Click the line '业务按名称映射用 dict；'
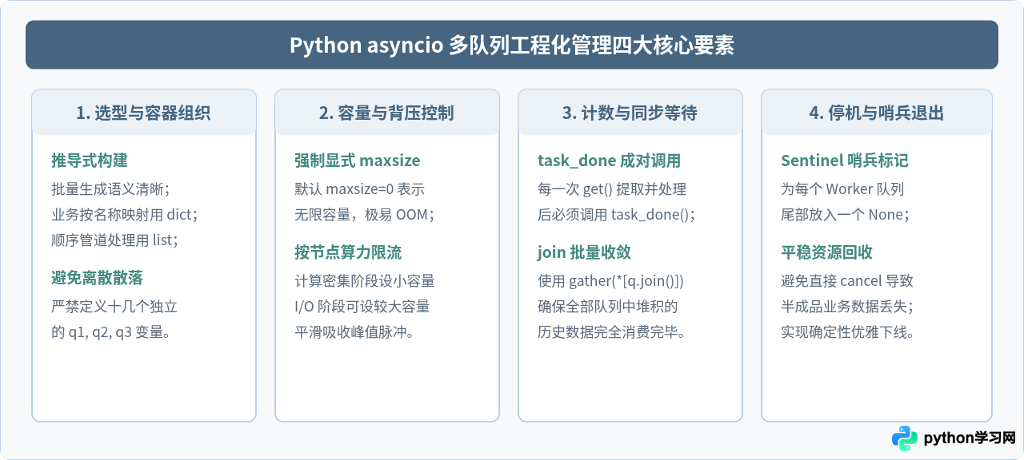Screen dimensions: 1024x460 pos(125,214)
